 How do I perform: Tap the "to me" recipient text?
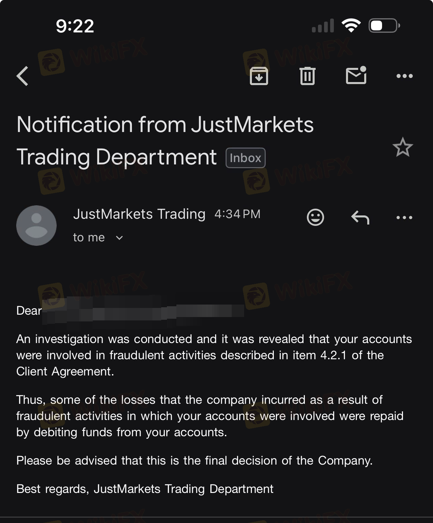(x=89, y=238)
